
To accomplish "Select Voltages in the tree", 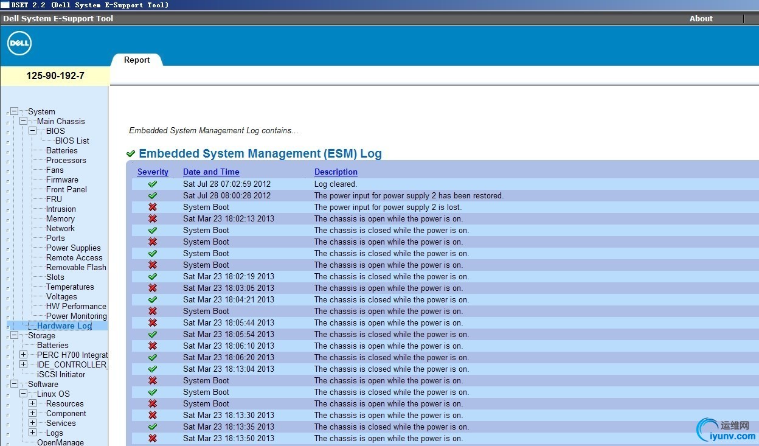I will tap(61, 296).
